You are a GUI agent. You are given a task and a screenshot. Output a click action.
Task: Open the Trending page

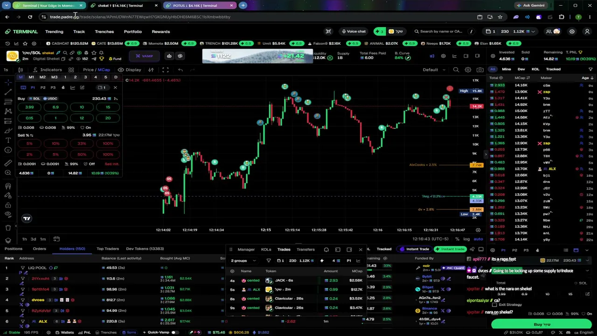point(54,32)
